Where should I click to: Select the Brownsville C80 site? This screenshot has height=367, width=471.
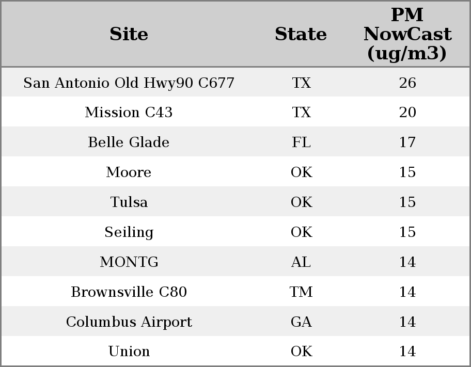click(x=129, y=292)
